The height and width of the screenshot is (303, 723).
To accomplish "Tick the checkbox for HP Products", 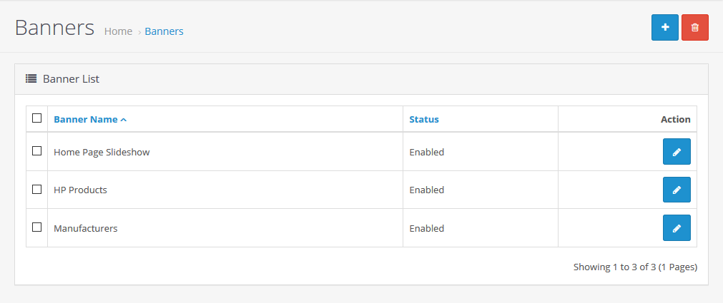I will click(x=37, y=190).
